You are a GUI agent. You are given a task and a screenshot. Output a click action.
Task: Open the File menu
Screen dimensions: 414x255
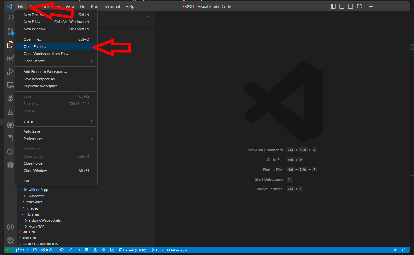(21, 6)
